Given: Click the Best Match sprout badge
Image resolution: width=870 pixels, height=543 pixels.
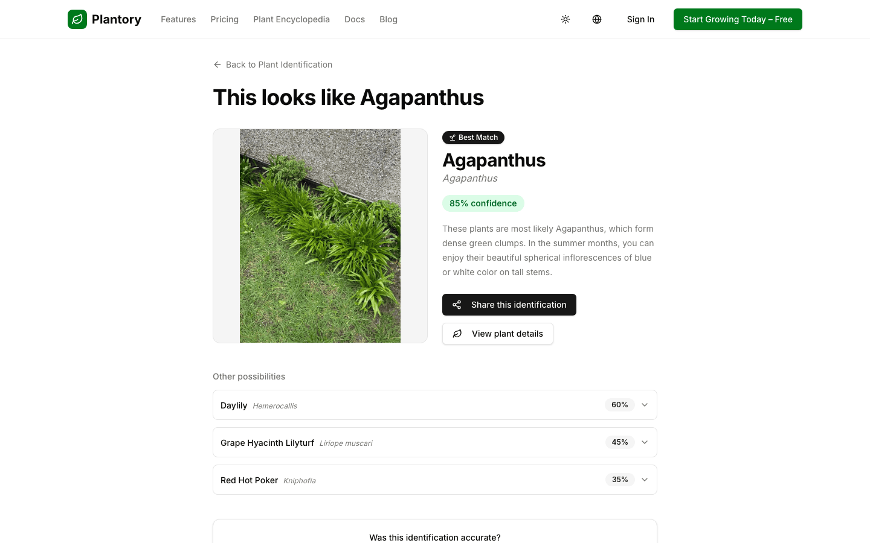Looking at the screenshot, I should [x=473, y=138].
